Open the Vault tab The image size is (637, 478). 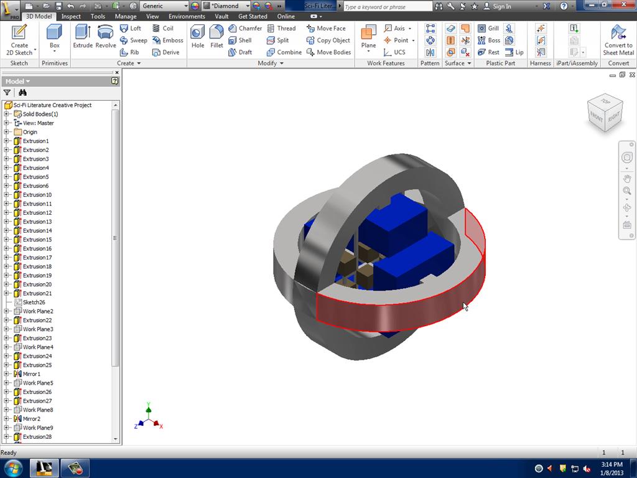(x=221, y=16)
